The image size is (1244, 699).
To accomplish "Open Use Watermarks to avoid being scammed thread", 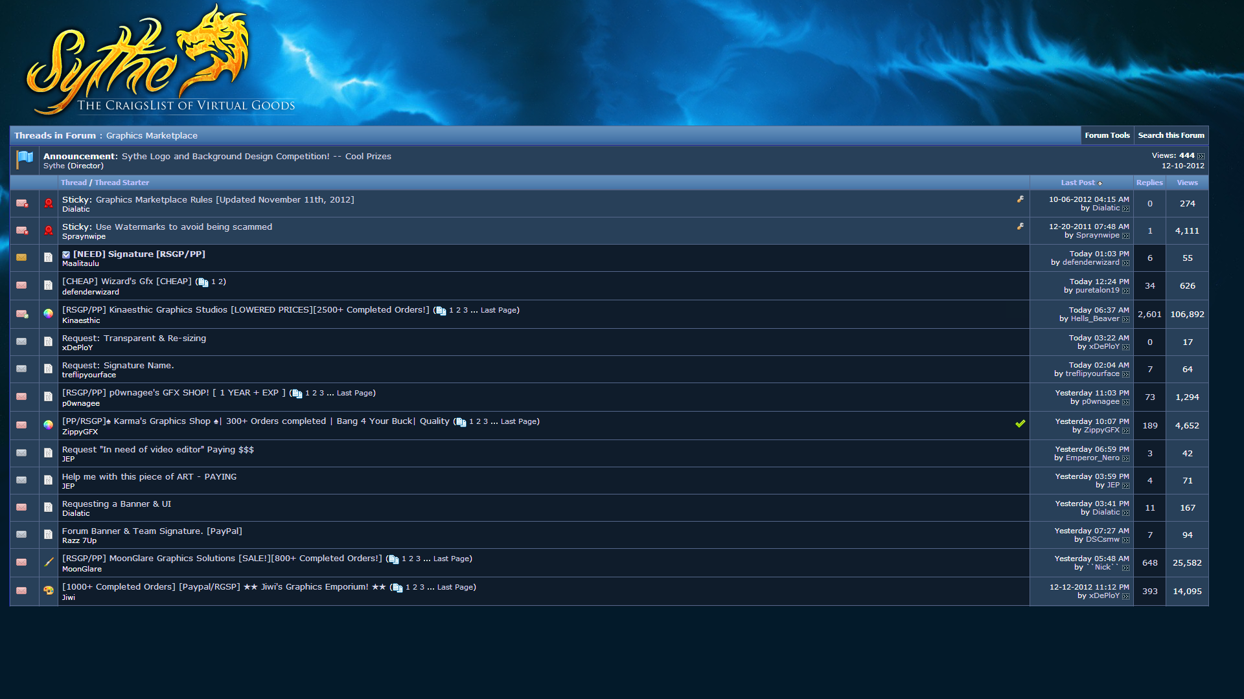I will (x=184, y=227).
